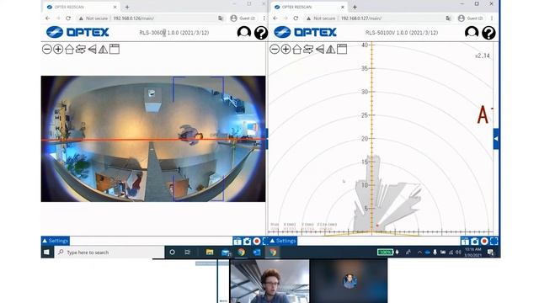This screenshot has height=303, width=539.
Task: Start recording in the left window
Action: click(x=256, y=242)
